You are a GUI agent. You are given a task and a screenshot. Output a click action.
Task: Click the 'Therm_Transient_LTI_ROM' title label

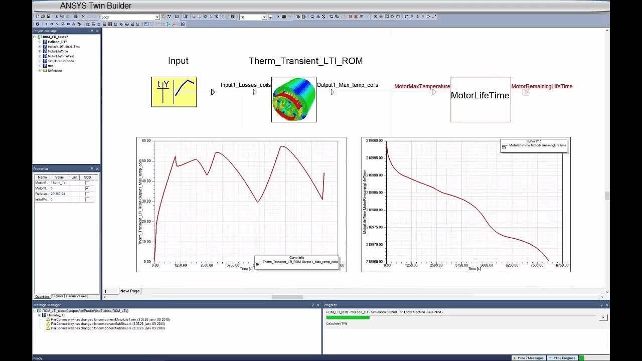(x=305, y=61)
